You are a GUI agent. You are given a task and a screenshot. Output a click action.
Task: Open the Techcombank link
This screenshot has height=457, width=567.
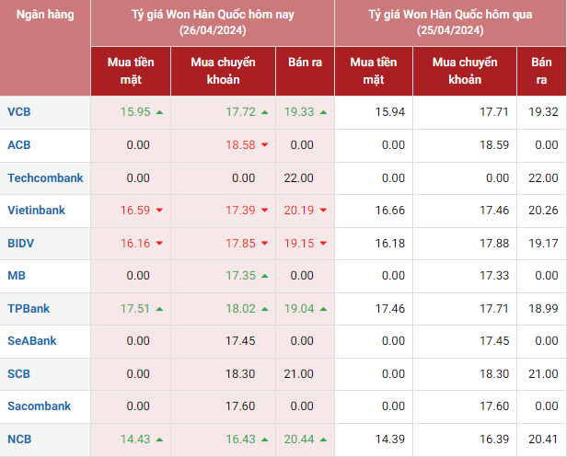pyautogui.click(x=45, y=177)
